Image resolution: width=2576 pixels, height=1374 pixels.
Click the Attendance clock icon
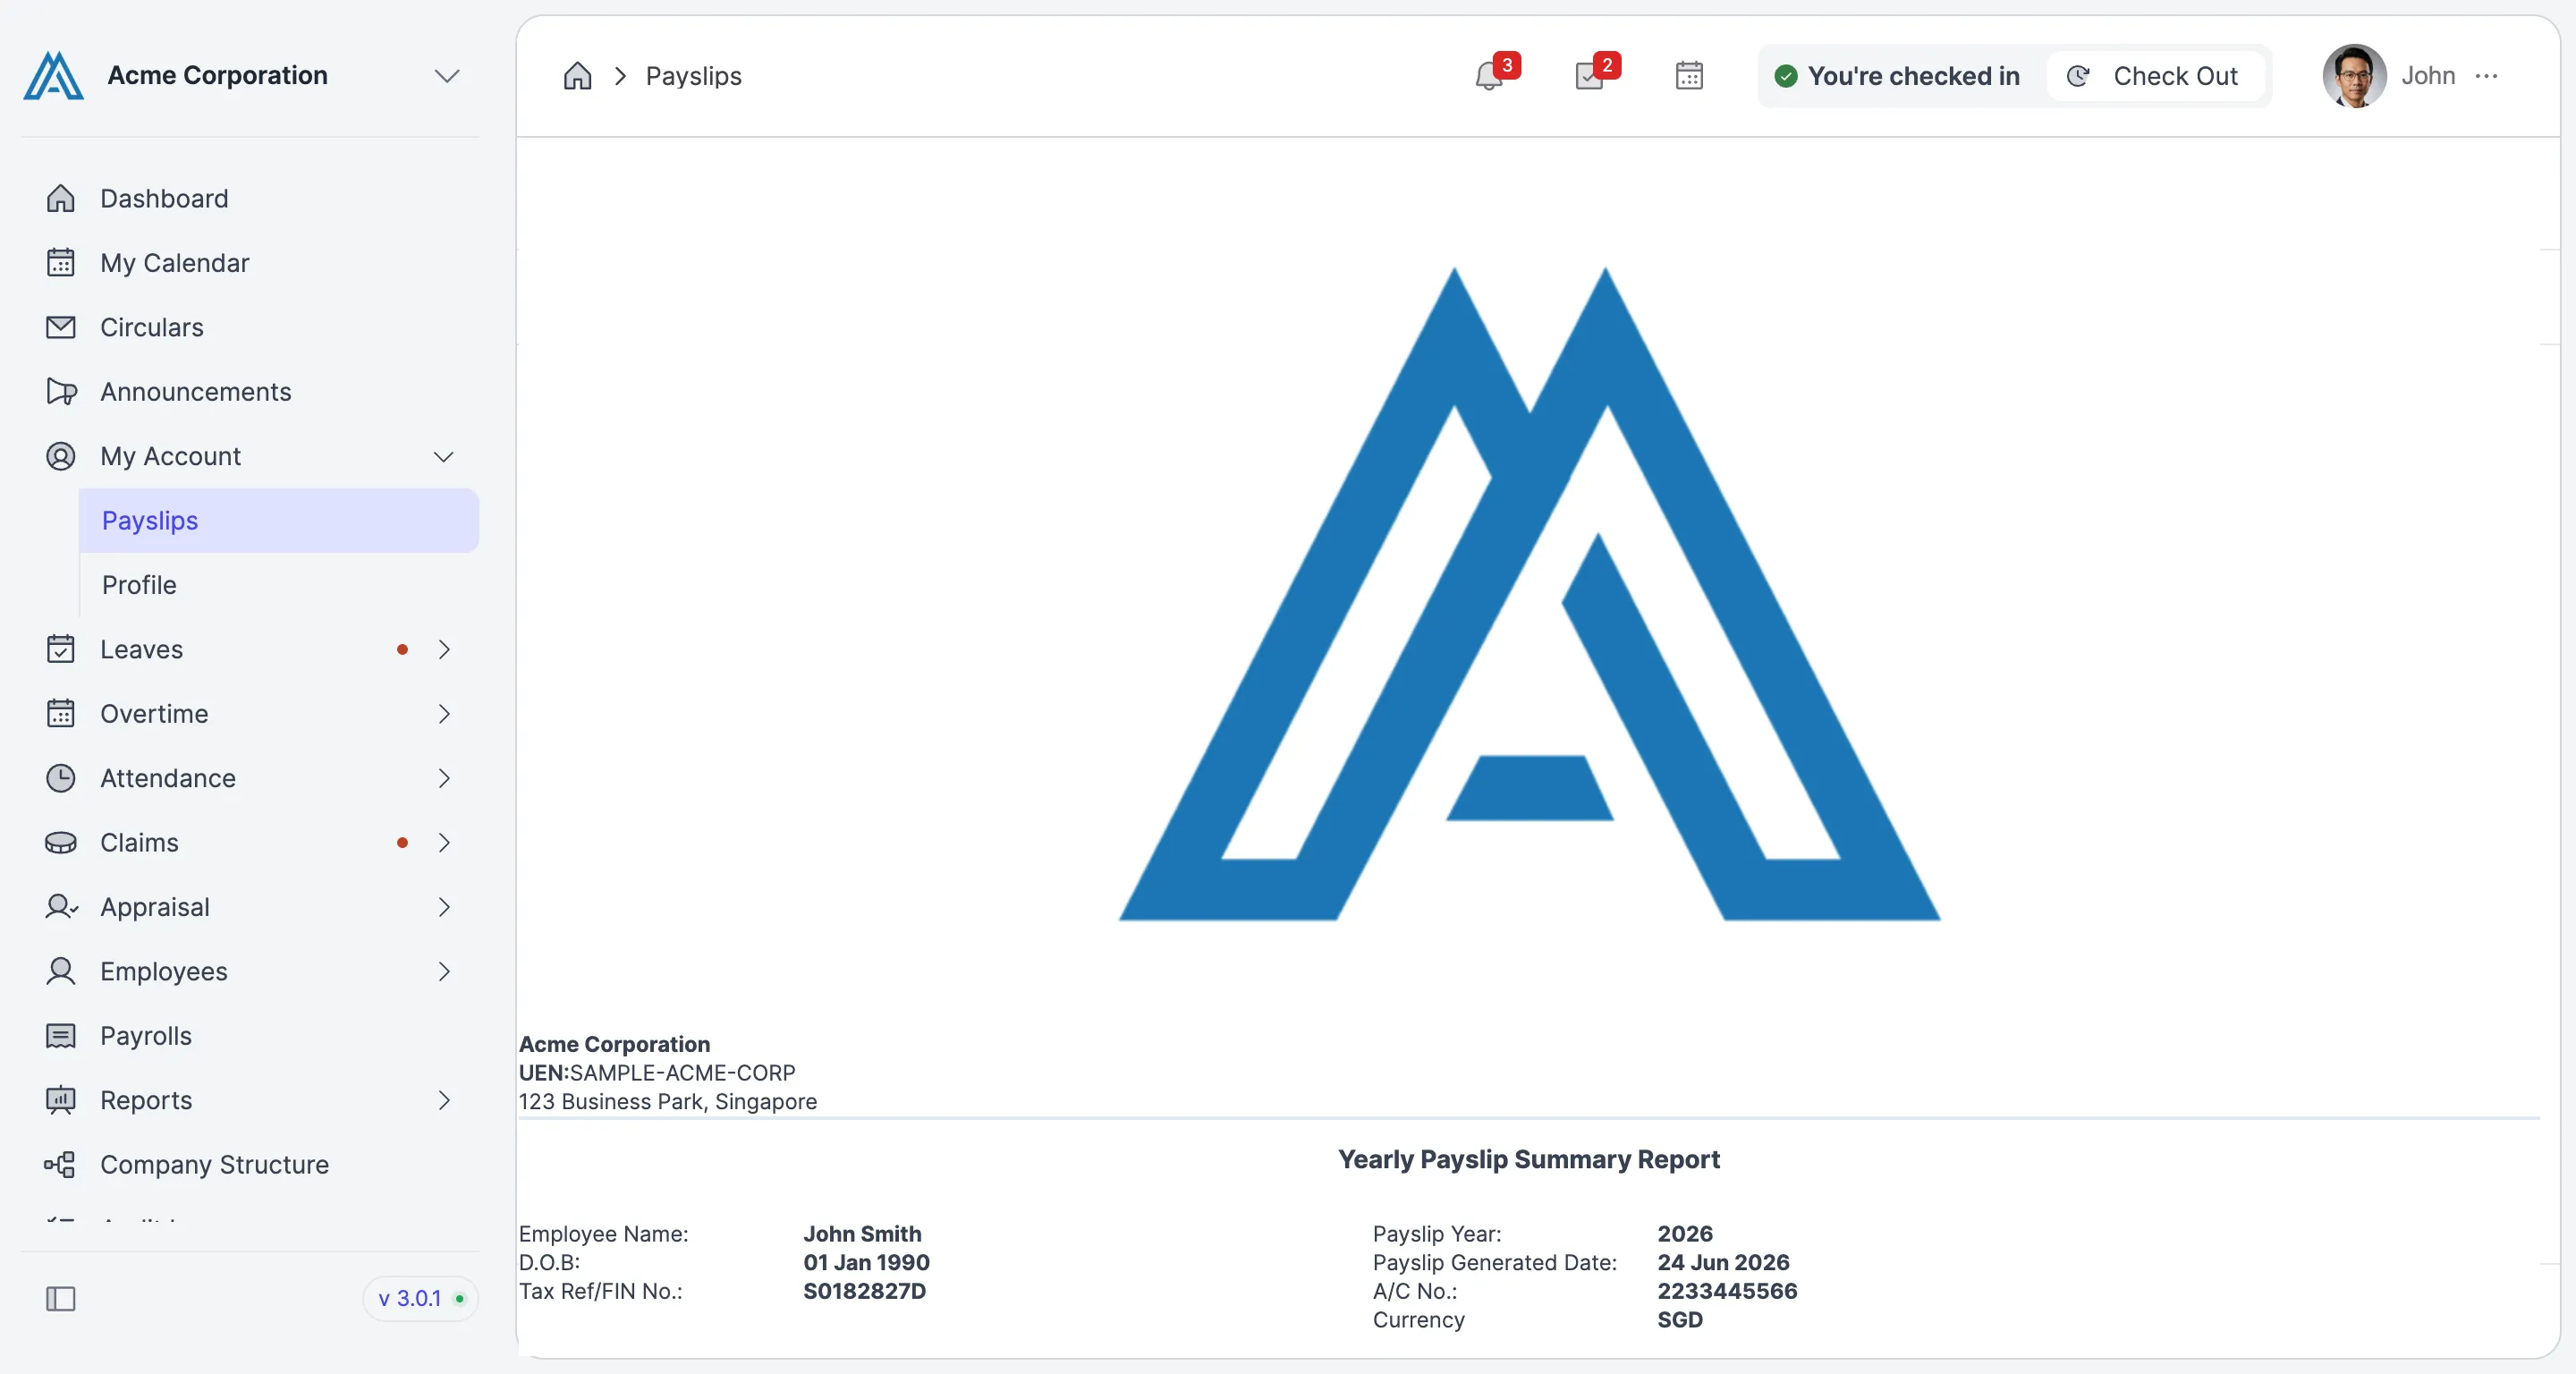[61, 778]
